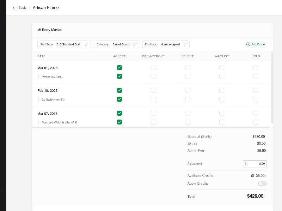
Task: Uncheck Accept for Marquee Weights extra
Action: [119, 122]
